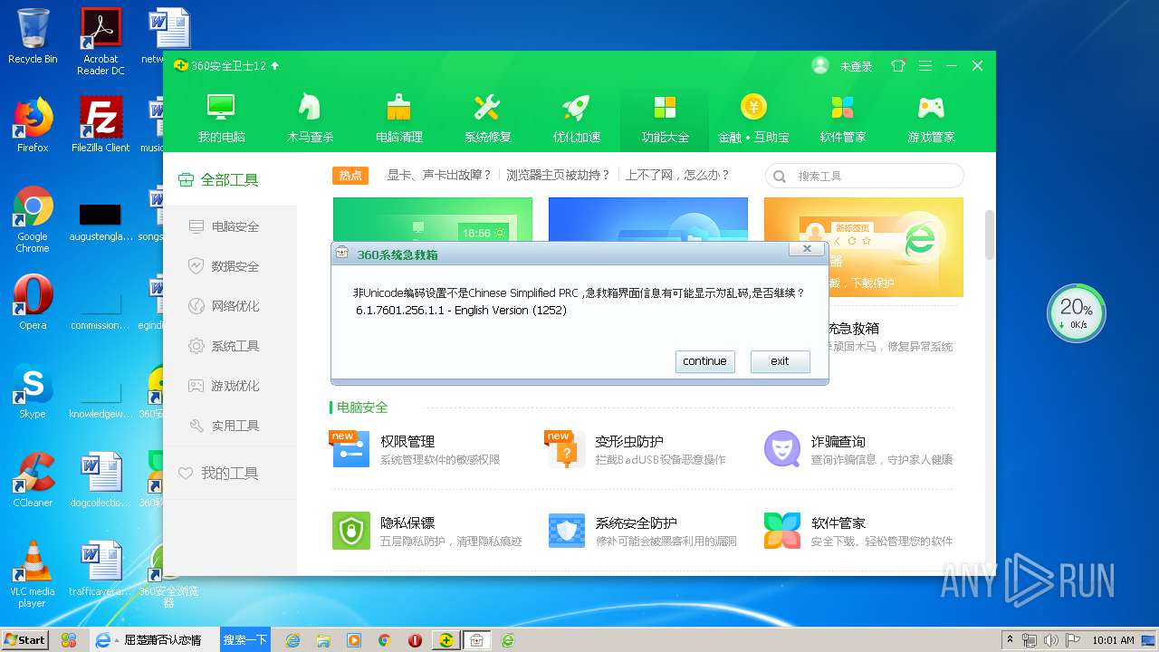Open 我的电脑 tab in 360 toolbar
The image size is (1159, 652).
coord(221,119)
